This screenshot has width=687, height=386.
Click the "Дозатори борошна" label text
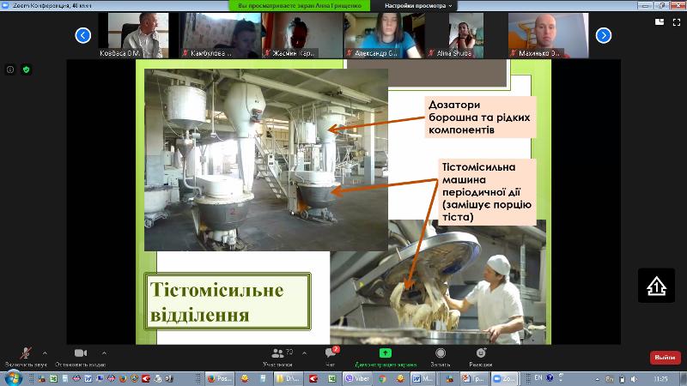[x=480, y=117]
